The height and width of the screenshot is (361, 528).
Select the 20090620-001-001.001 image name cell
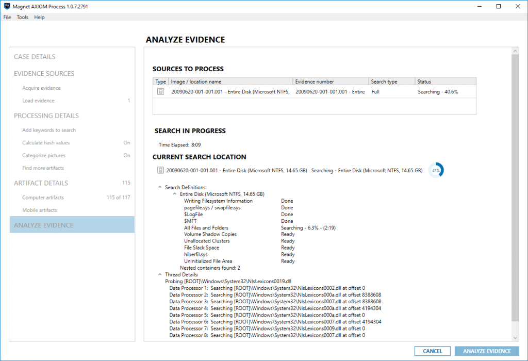pyautogui.click(x=230, y=92)
